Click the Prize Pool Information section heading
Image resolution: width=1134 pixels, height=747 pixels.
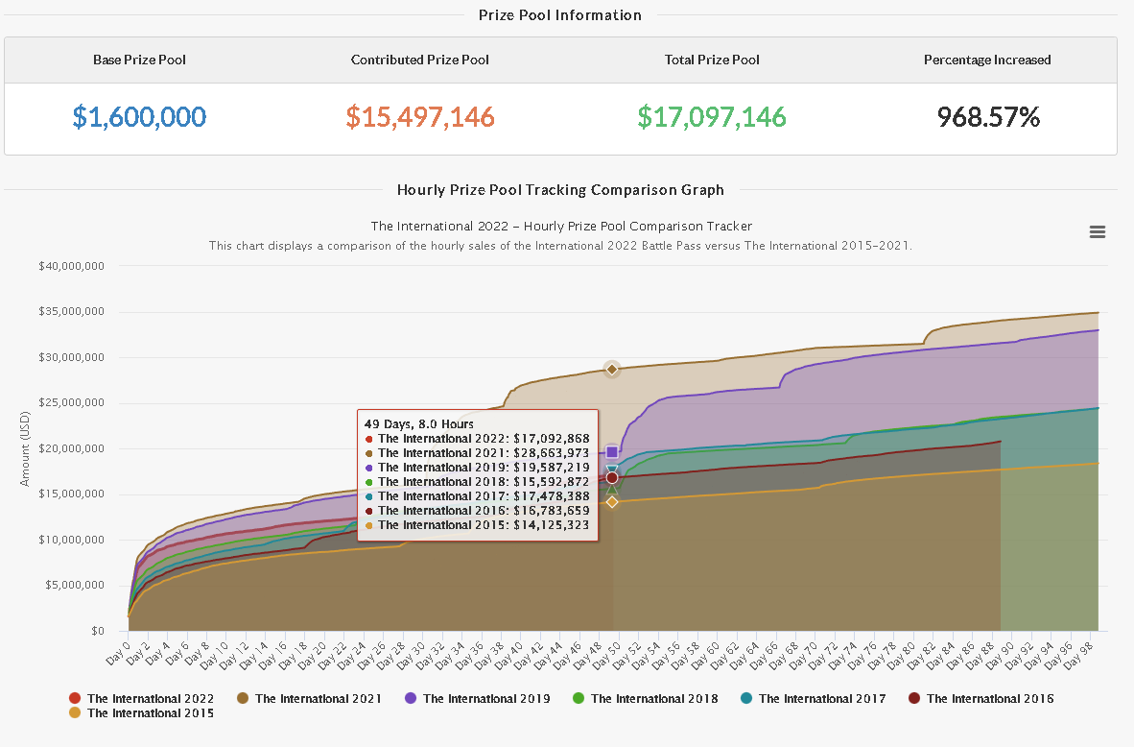559,15
